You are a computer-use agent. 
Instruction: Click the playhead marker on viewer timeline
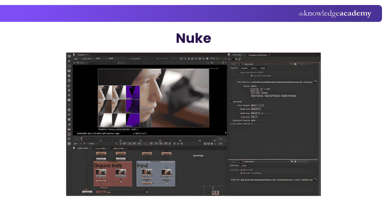[81, 138]
